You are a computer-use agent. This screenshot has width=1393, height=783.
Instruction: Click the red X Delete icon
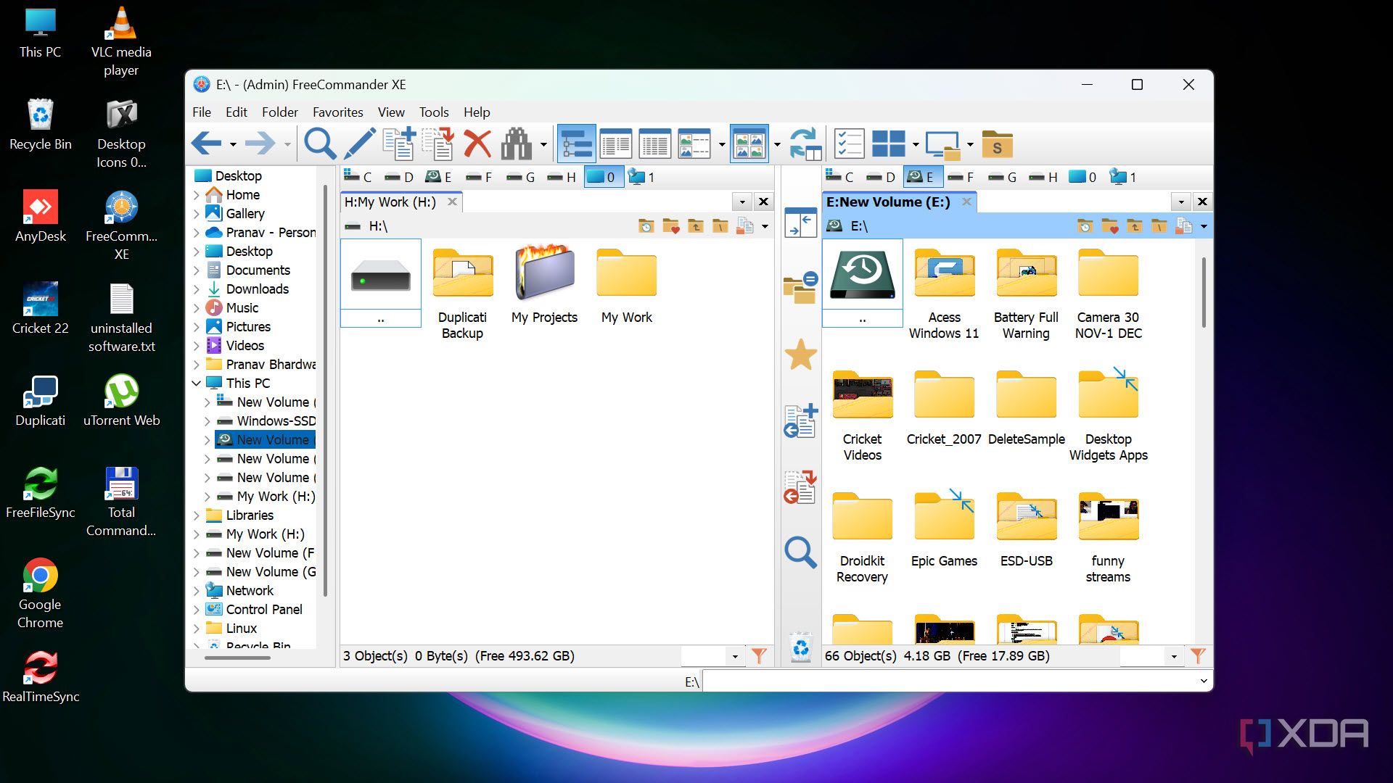pos(477,144)
